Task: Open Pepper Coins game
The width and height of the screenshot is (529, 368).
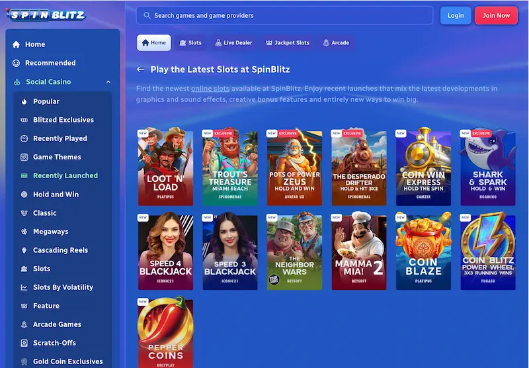Action: pyautogui.click(x=166, y=332)
